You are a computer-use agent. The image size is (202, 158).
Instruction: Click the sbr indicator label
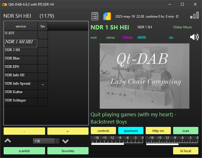(x=171, y=38)
